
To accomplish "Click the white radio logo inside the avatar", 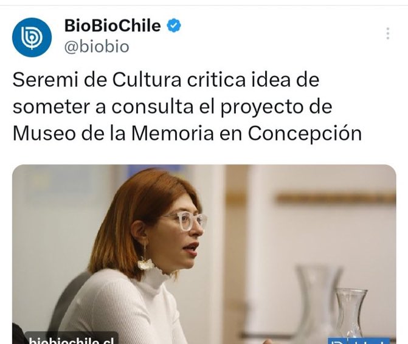I will [x=32, y=38].
